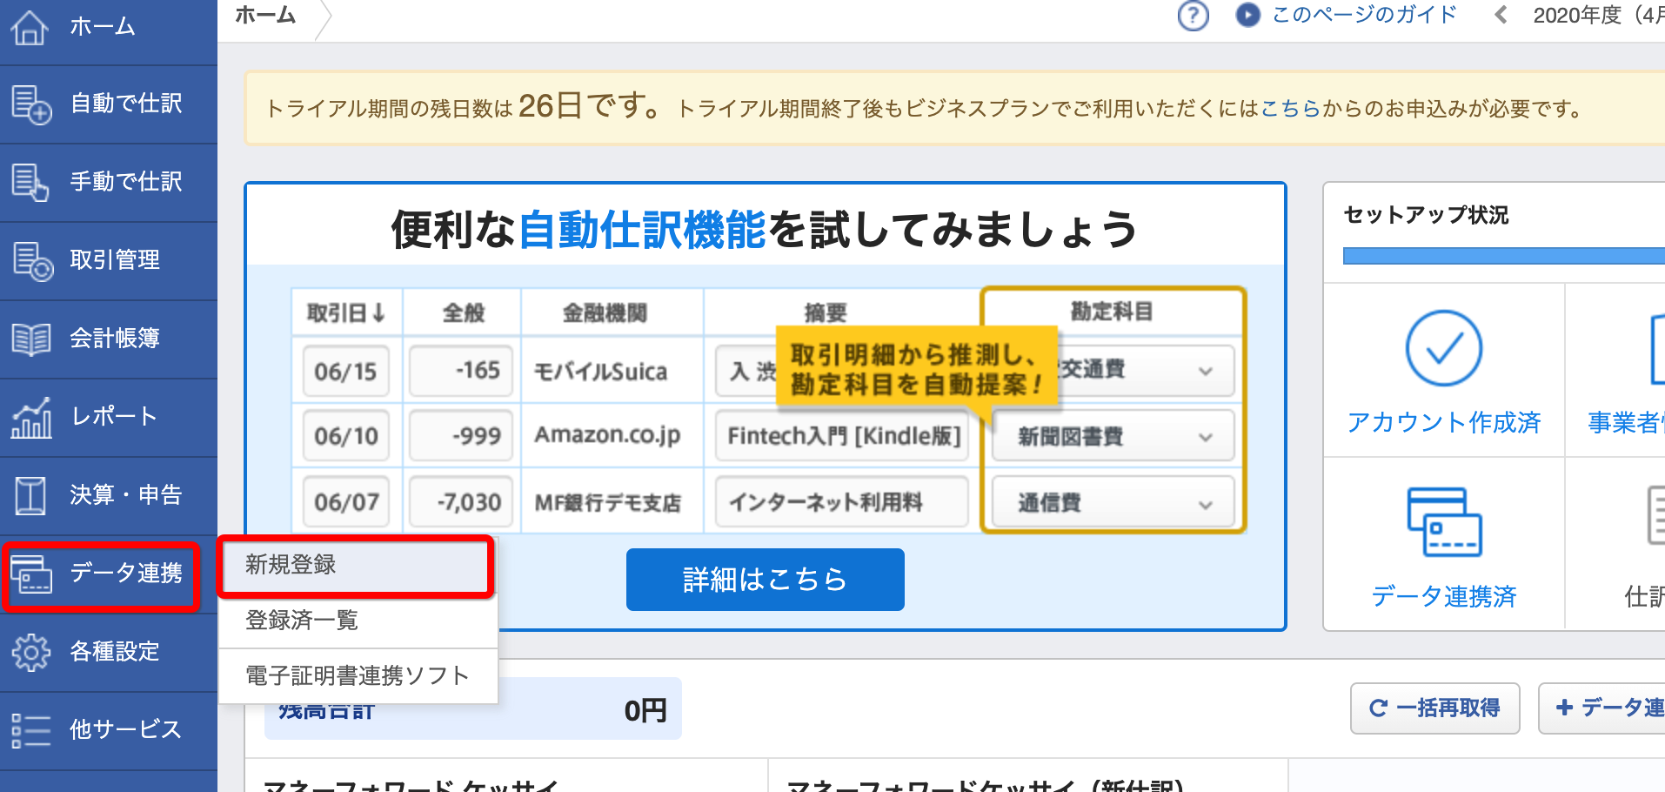Click the 自動で仕訳 document-plus icon
The height and width of the screenshot is (792, 1665).
tap(31, 104)
